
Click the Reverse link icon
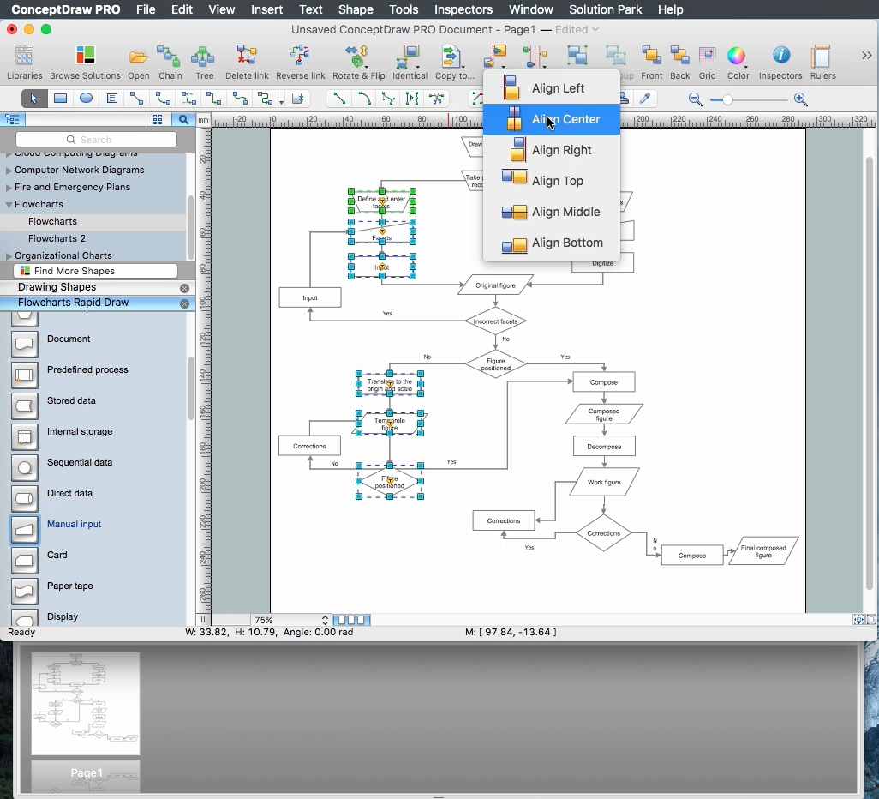click(x=300, y=57)
